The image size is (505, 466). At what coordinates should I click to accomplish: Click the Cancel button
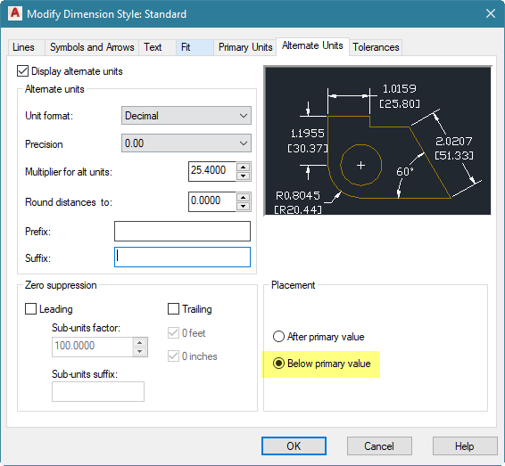pyautogui.click(x=379, y=446)
